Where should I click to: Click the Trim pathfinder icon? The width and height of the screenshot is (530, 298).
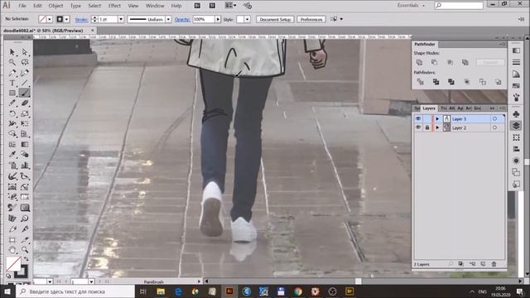tap(436, 82)
